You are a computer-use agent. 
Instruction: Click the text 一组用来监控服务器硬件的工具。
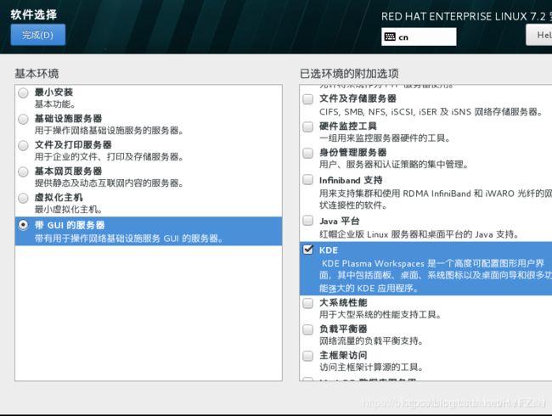(385, 138)
